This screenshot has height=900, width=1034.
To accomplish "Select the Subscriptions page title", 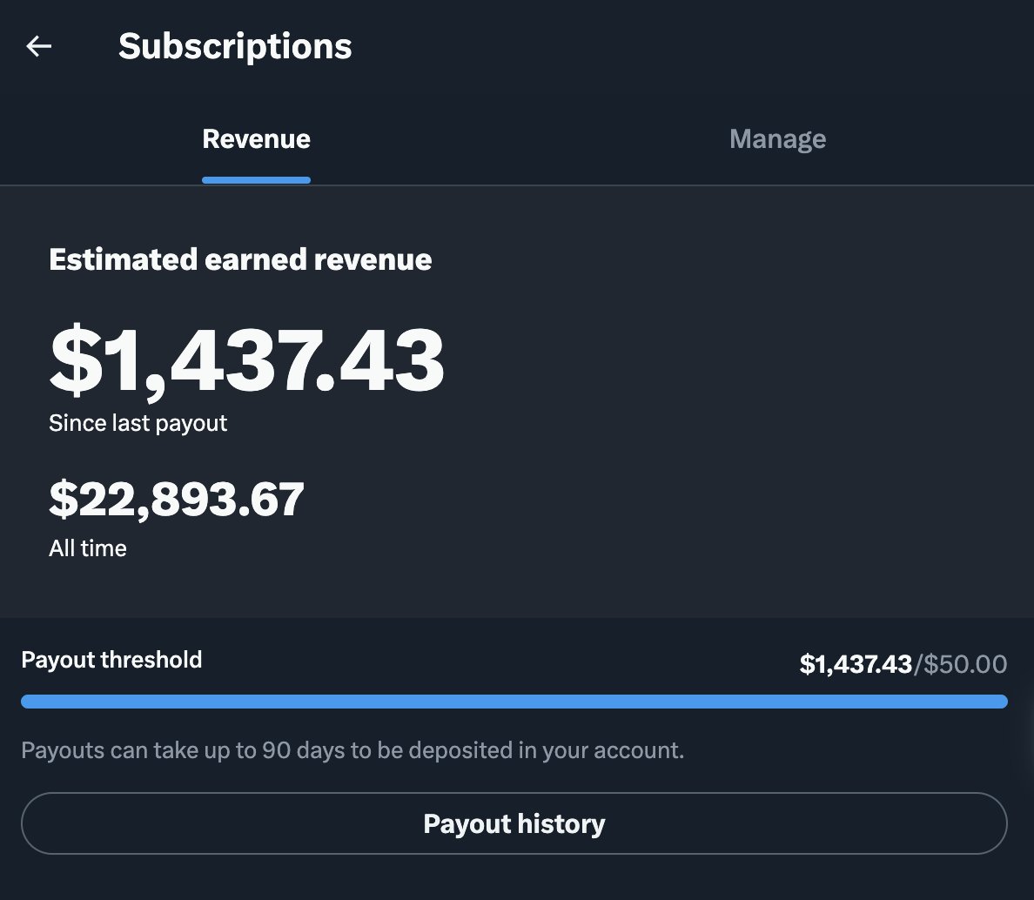I will [x=235, y=47].
